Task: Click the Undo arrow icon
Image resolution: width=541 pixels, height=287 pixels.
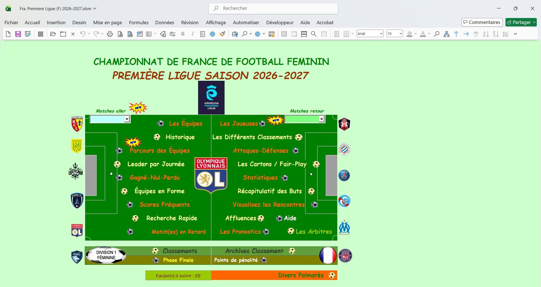Action: [83, 34]
